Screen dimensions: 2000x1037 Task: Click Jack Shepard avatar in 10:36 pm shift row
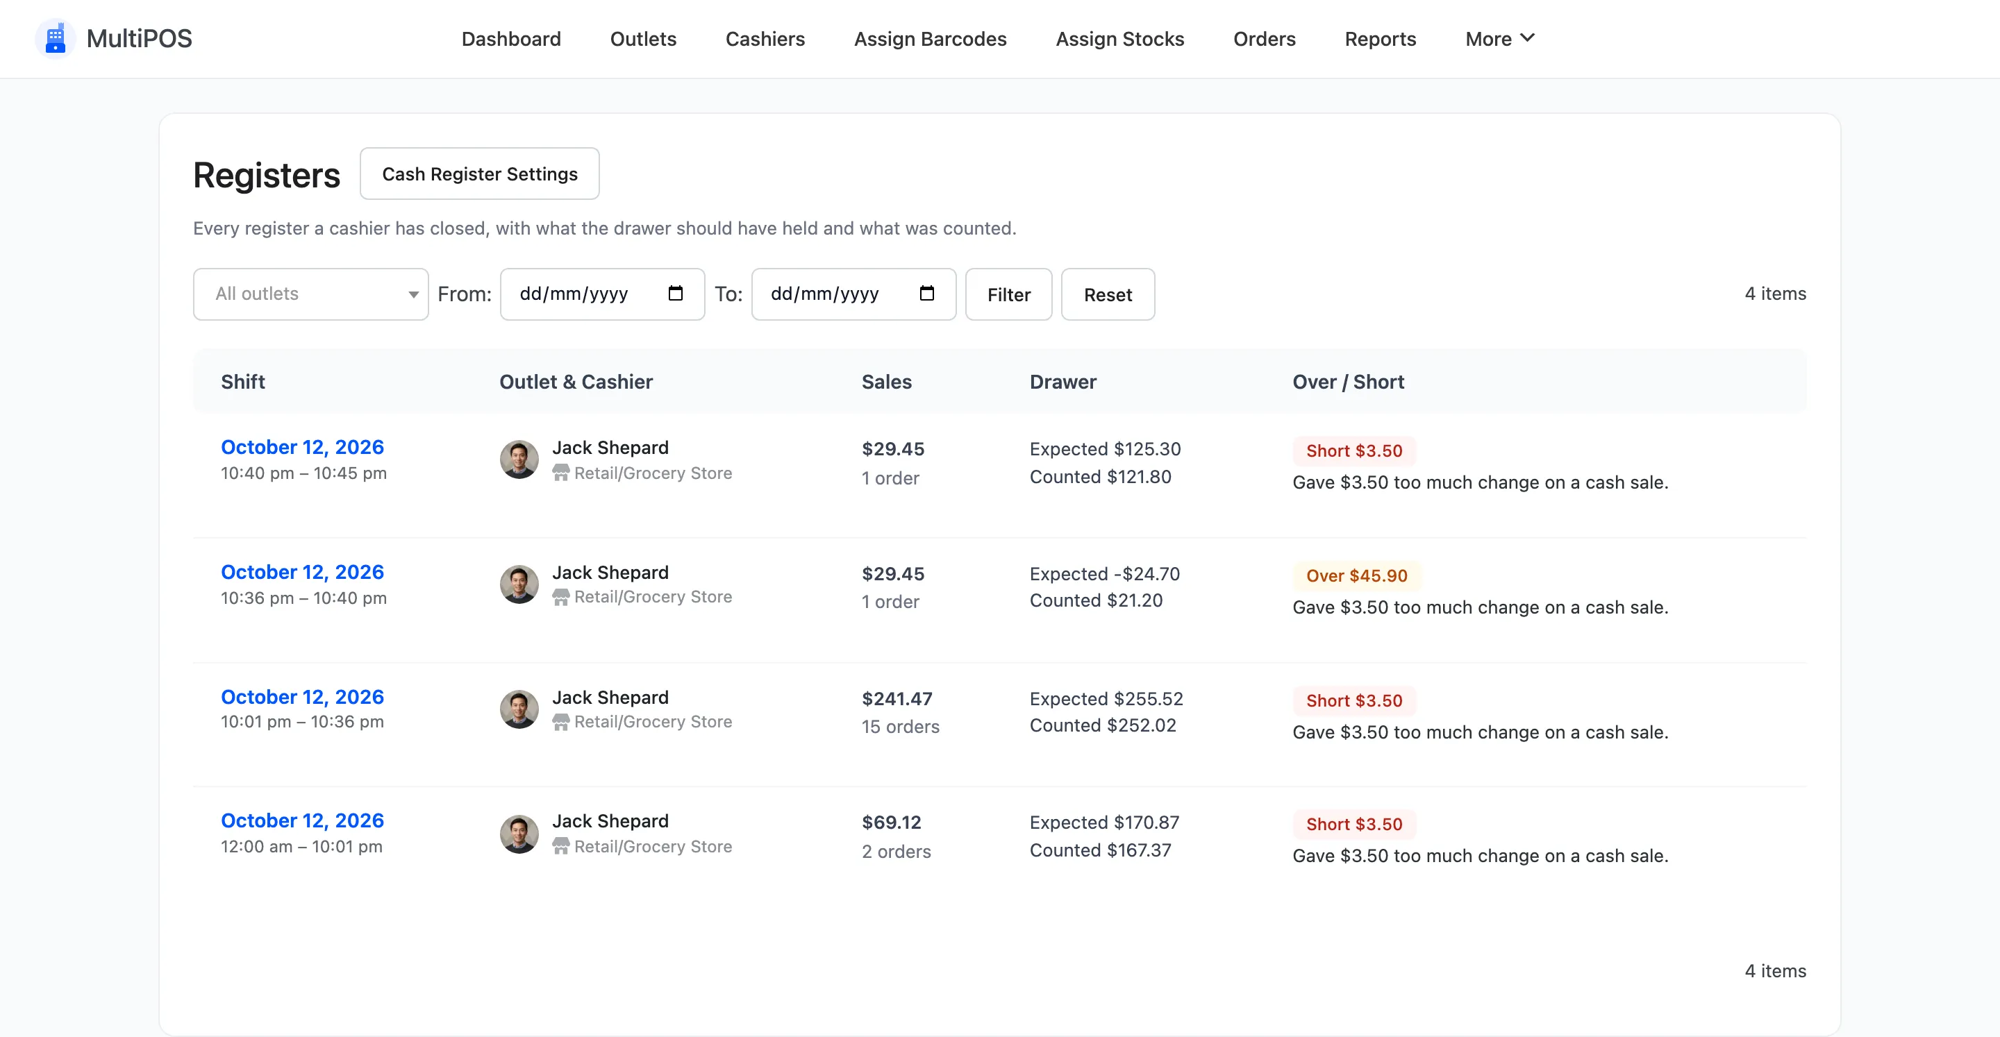[519, 584]
